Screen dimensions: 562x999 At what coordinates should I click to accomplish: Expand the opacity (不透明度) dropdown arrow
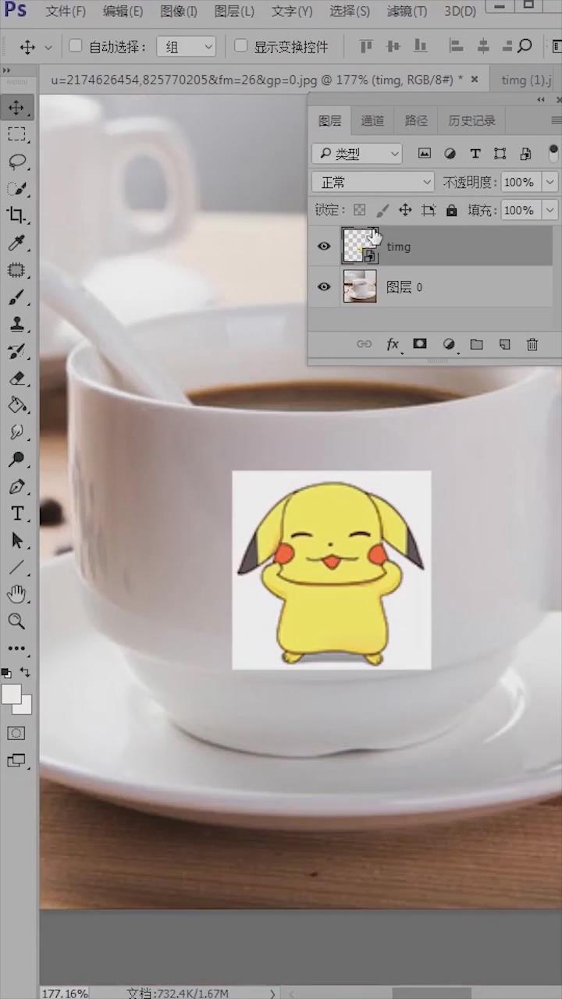pos(550,183)
